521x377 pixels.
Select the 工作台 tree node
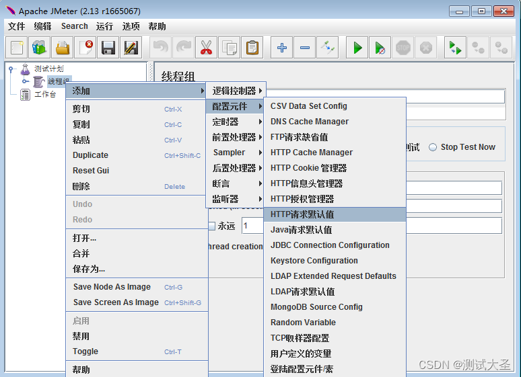[45, 94]
